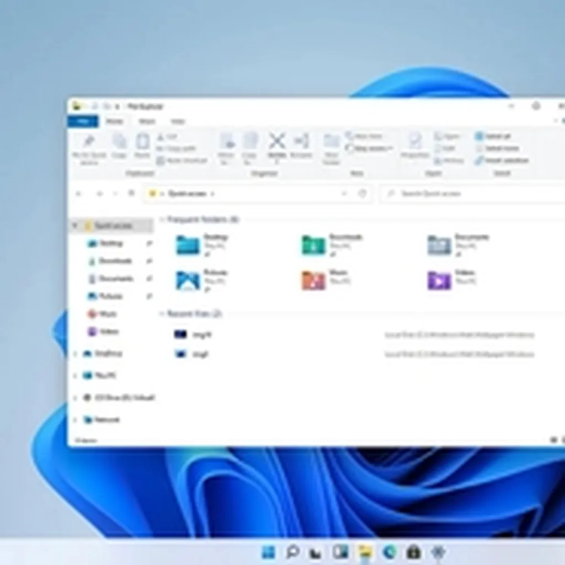Open Microsoft Store from the taskbar
The width and height of the screenshot is (565, 565).
point(414,552)
